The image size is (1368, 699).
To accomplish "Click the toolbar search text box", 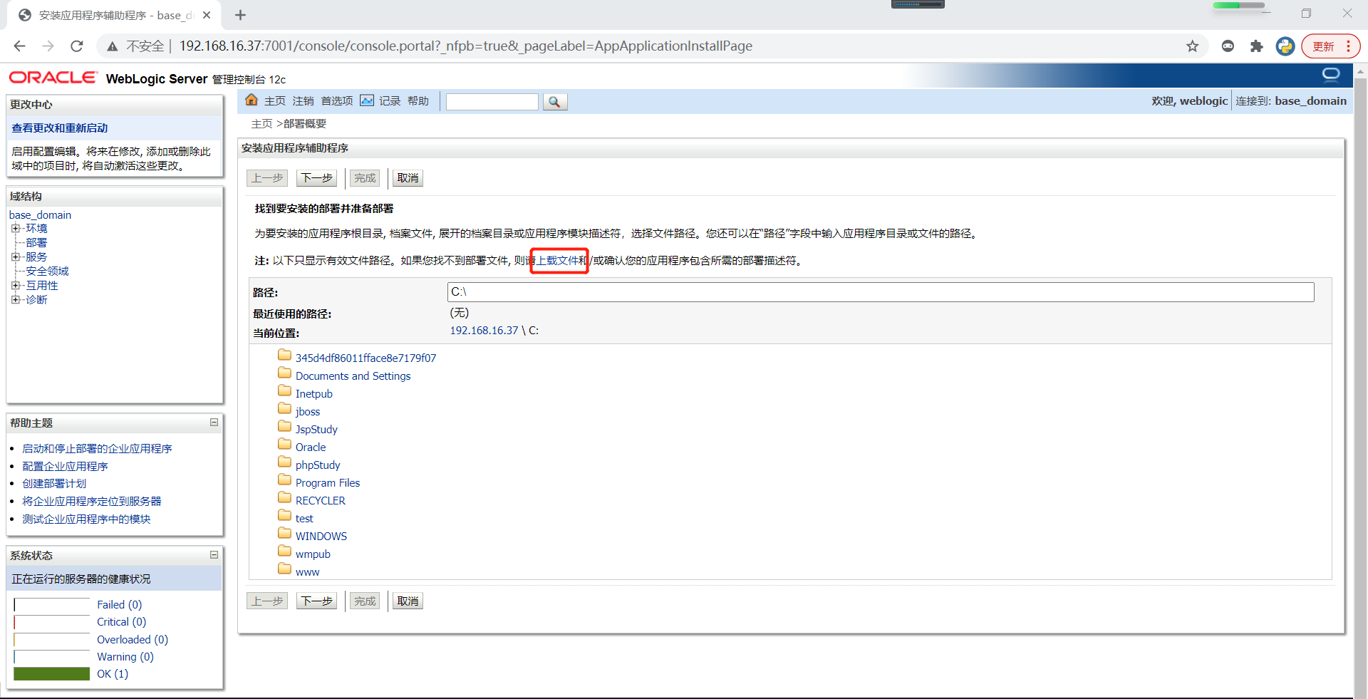I will (x=492, y=102).
